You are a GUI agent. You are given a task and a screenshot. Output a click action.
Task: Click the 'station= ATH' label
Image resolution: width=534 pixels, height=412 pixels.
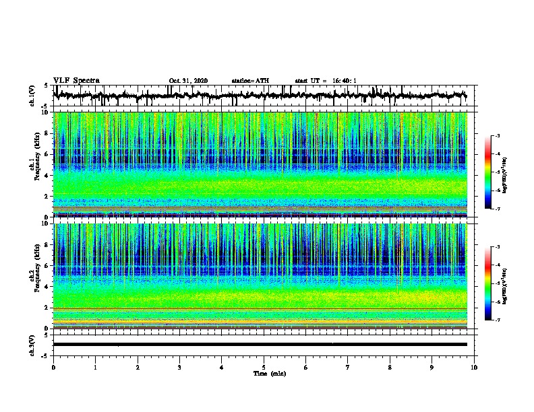coord(250,81)
